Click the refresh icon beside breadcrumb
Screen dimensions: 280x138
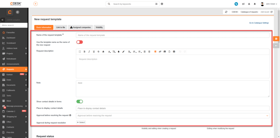point(226,12)
